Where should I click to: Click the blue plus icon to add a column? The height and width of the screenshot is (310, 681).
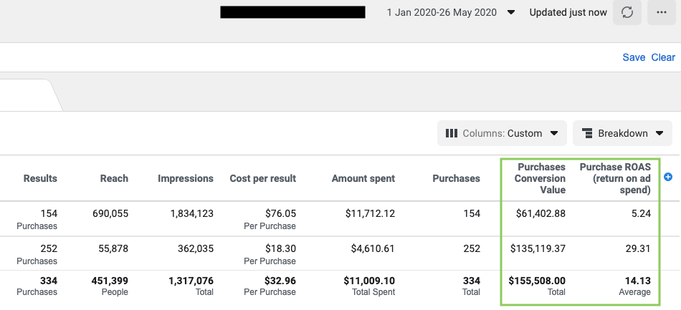point(668,177)
